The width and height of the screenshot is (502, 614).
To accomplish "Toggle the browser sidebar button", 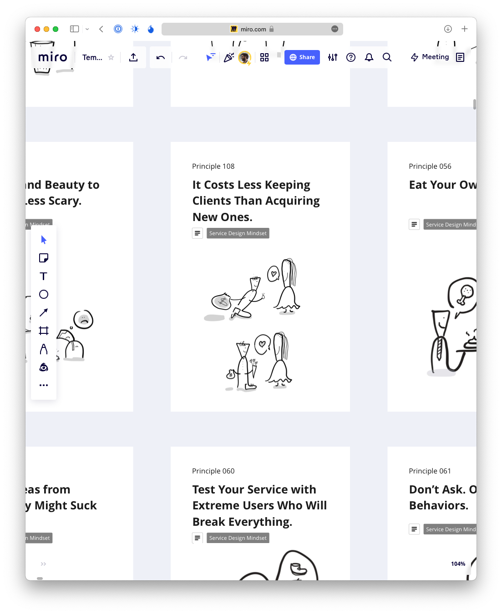I will pos(75,29).
